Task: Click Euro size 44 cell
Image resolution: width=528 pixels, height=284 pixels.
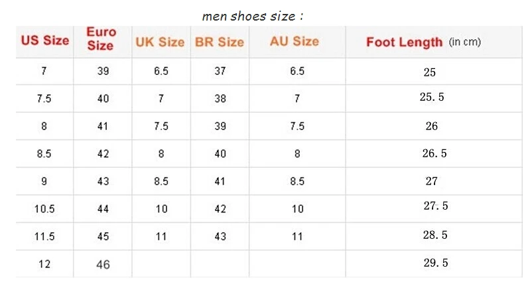Action: (103, 208)
